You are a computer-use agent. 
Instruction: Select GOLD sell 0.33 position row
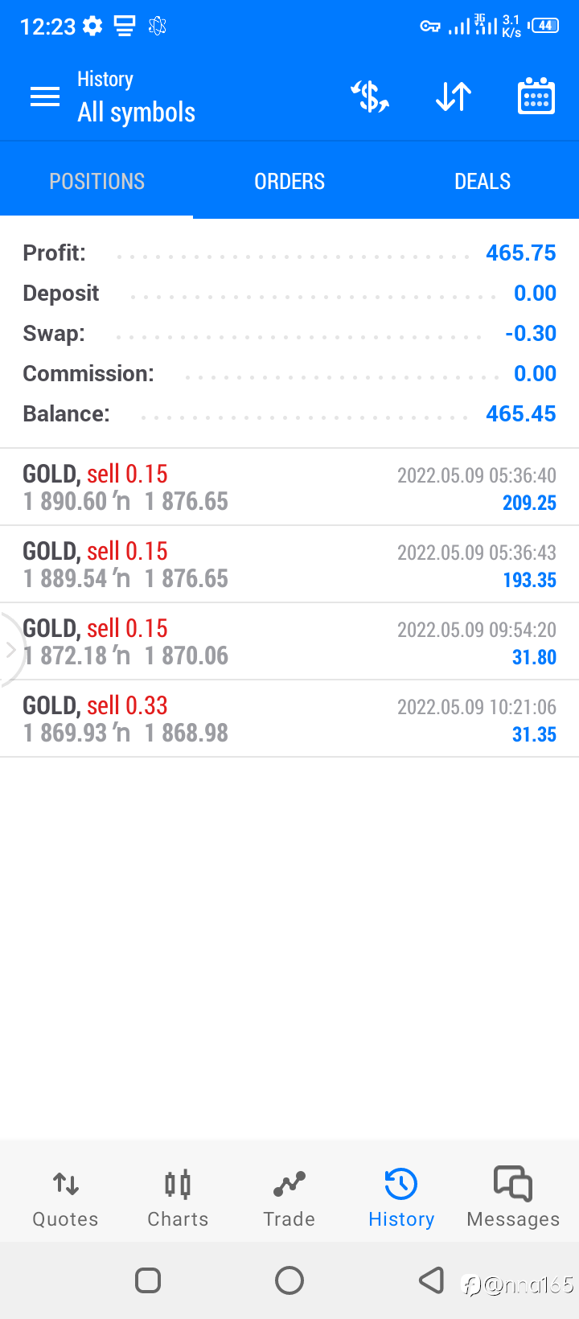coord(289,719)
